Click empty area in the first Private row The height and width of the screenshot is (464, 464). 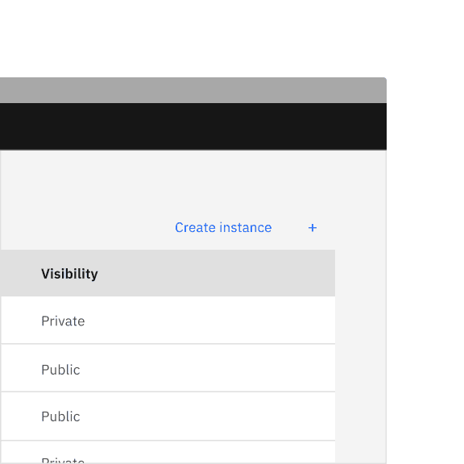pyautogui.click(x=207, y=320)
